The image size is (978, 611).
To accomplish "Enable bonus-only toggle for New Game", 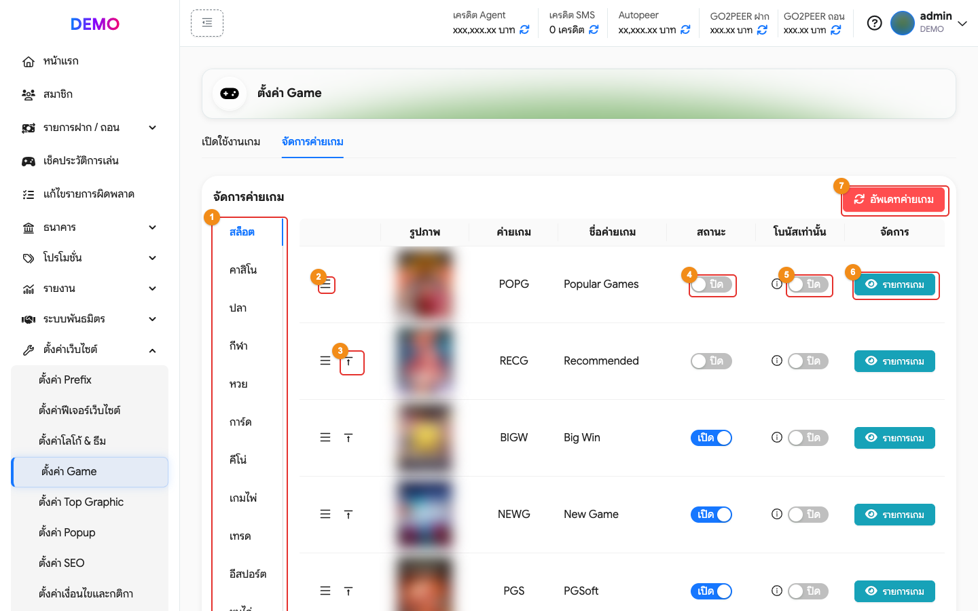I will (808, 515).
